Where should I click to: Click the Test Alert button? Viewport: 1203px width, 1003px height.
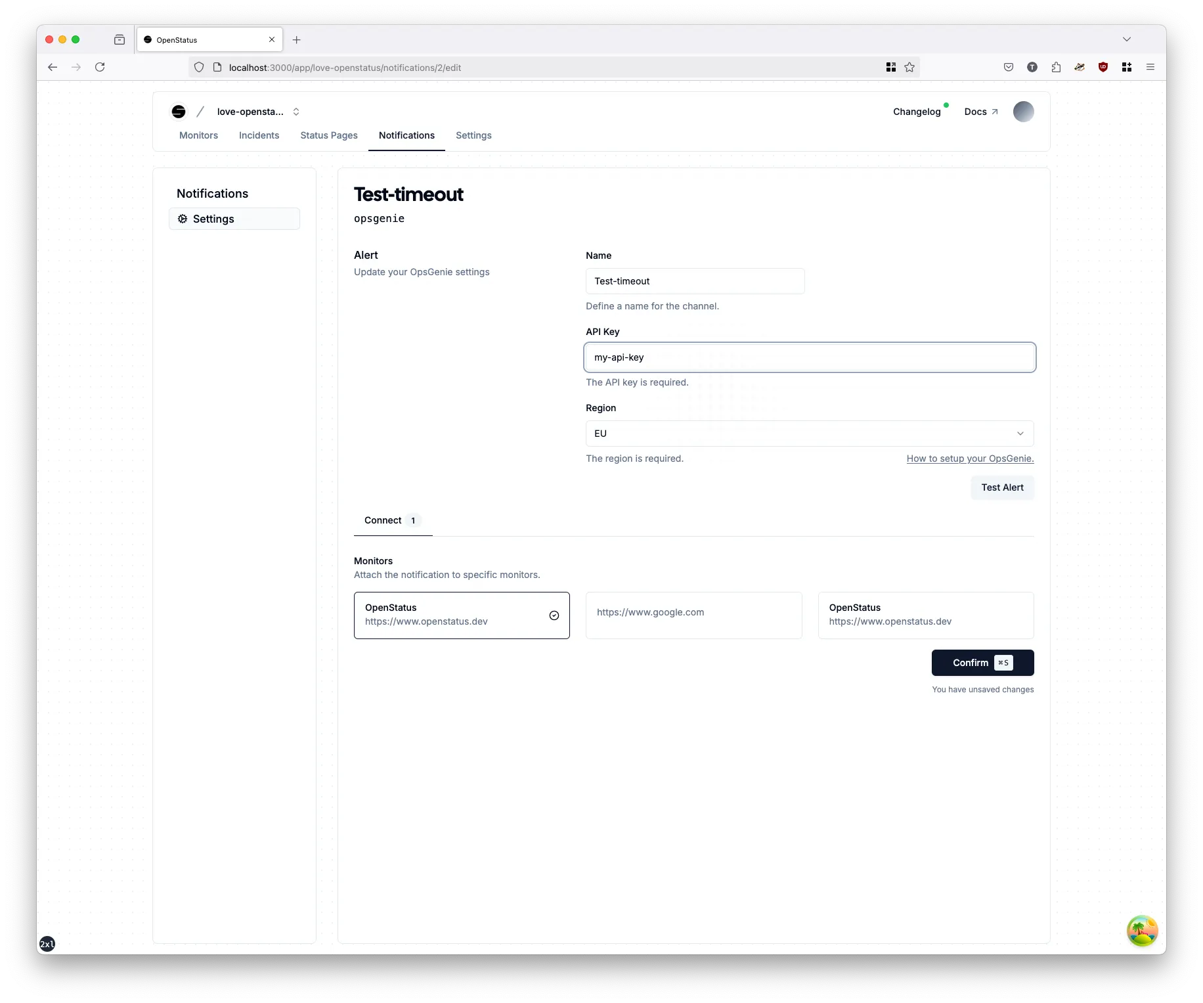[1002, 487]
